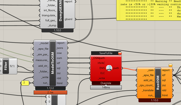Open the orange balloon above RunOSM
The image size is (181, 105).
coord(171,65)
